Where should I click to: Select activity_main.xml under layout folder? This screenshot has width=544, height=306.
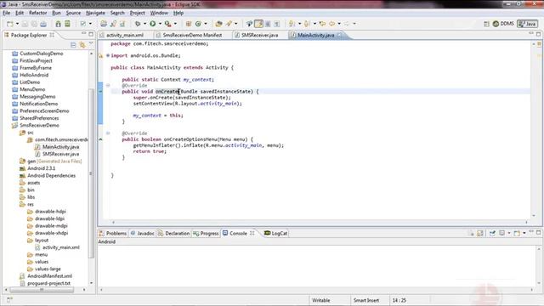61,247
